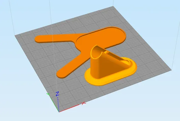The image size is (180, 121).
Task: Click the red X axis label
Action: pyautogui.click(x=84, y=103)
